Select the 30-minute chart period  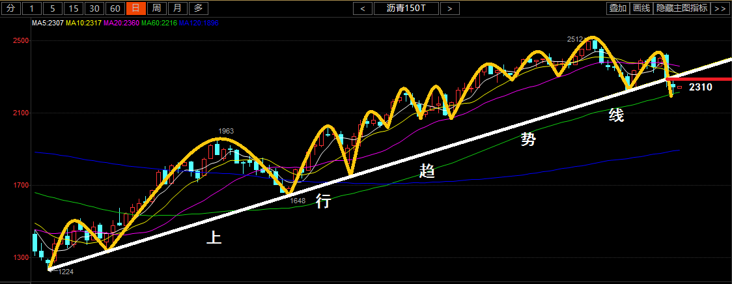pos(94,8)
